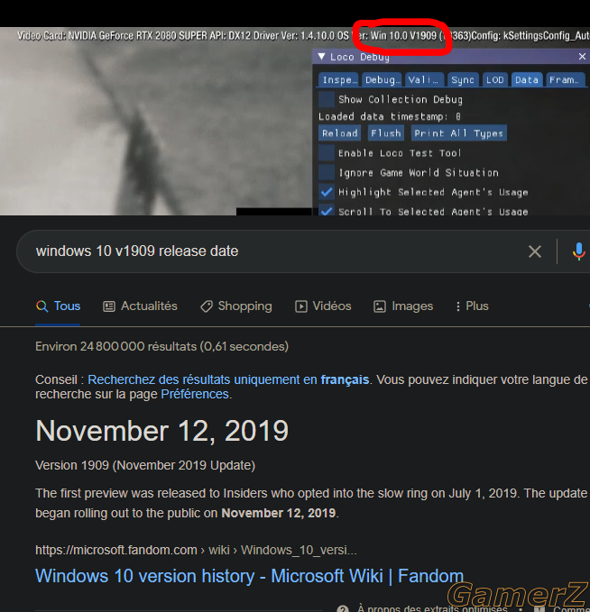Click the Flush button

(385, 133)
